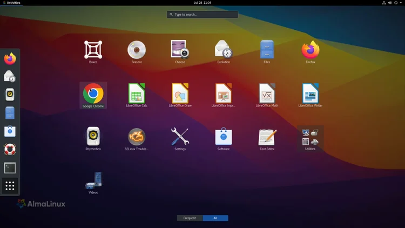The image size is (405, 228).
Task: Launch Firefox from the app grid
Action: 310,52
